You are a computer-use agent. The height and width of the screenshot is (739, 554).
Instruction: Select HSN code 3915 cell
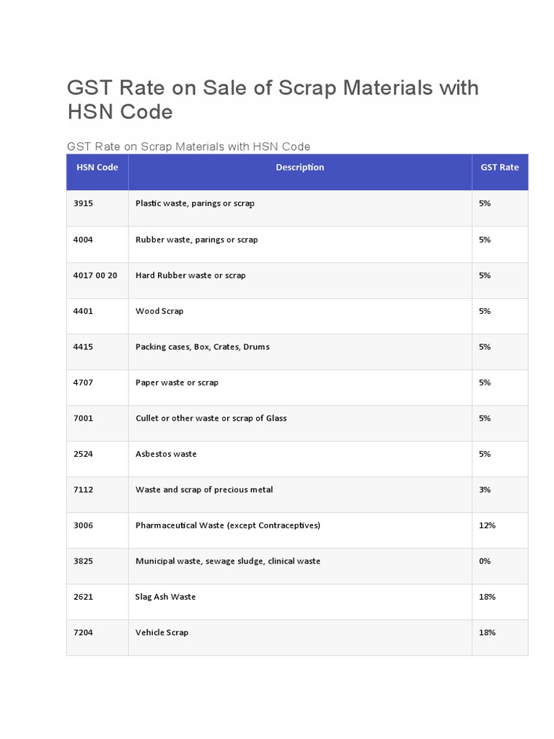pos(84,204)
